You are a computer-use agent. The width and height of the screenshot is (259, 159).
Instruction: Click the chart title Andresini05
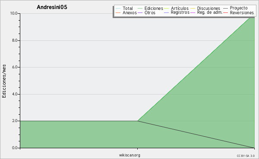pos(52,7)
